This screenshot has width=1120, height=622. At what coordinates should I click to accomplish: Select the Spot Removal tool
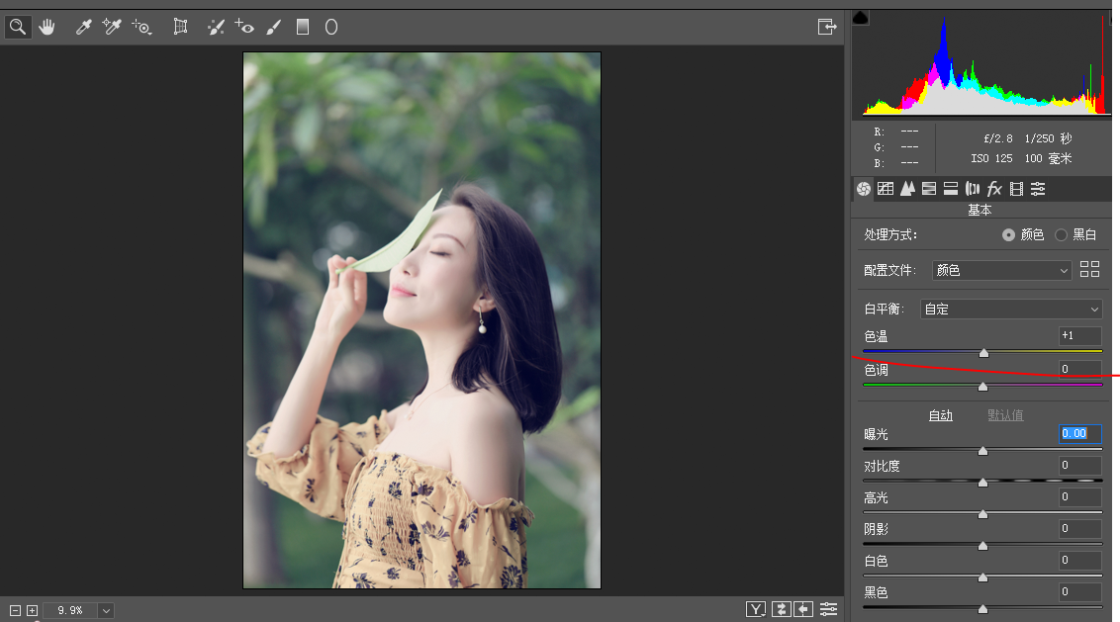click(x=216, y=27)
